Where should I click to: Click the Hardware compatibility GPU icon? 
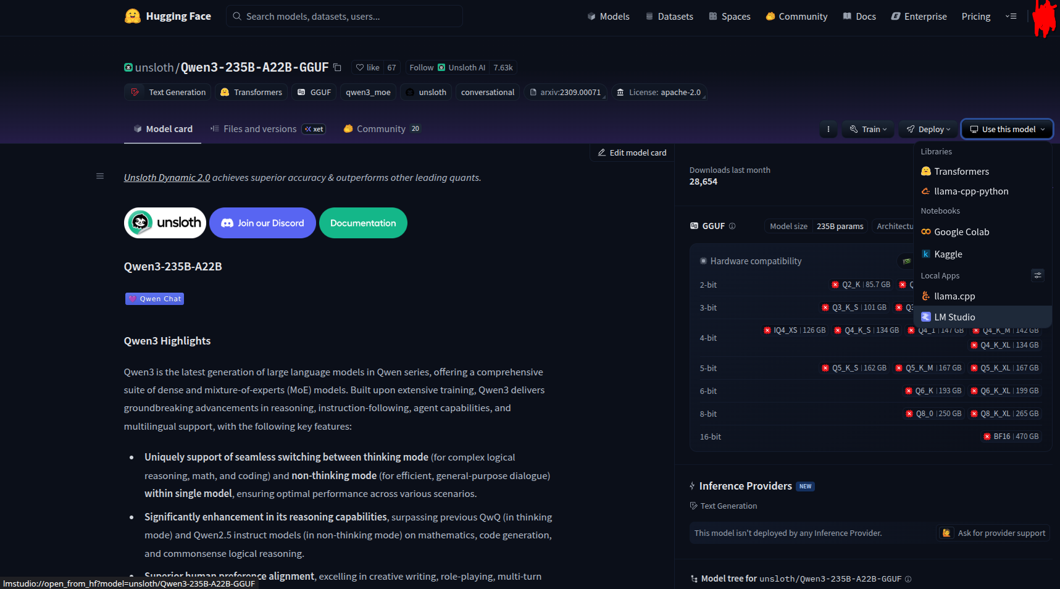point(906,261)
